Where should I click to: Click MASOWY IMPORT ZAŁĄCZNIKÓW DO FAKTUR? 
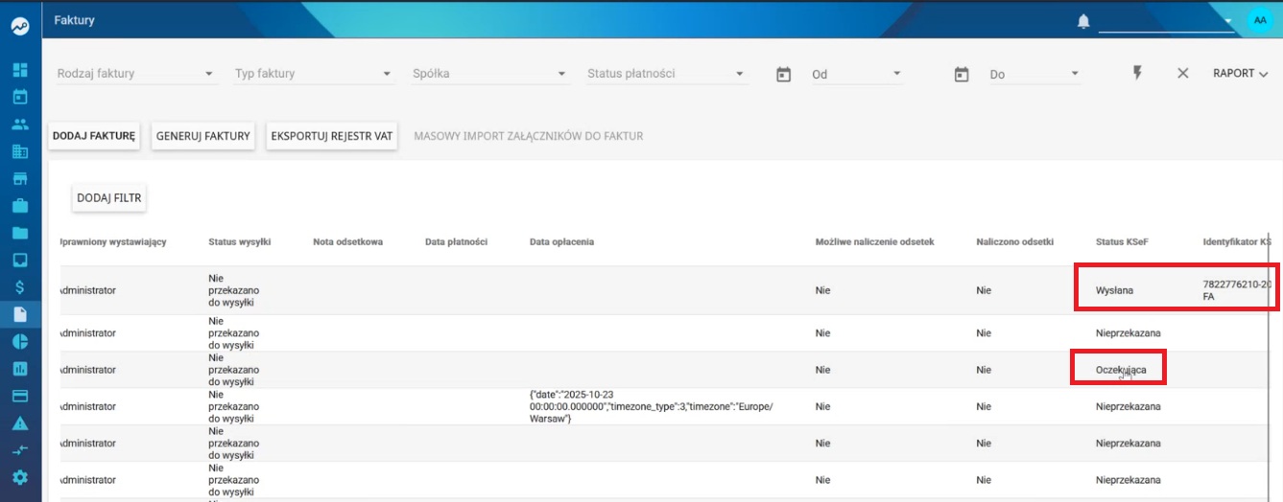point(529,136)
